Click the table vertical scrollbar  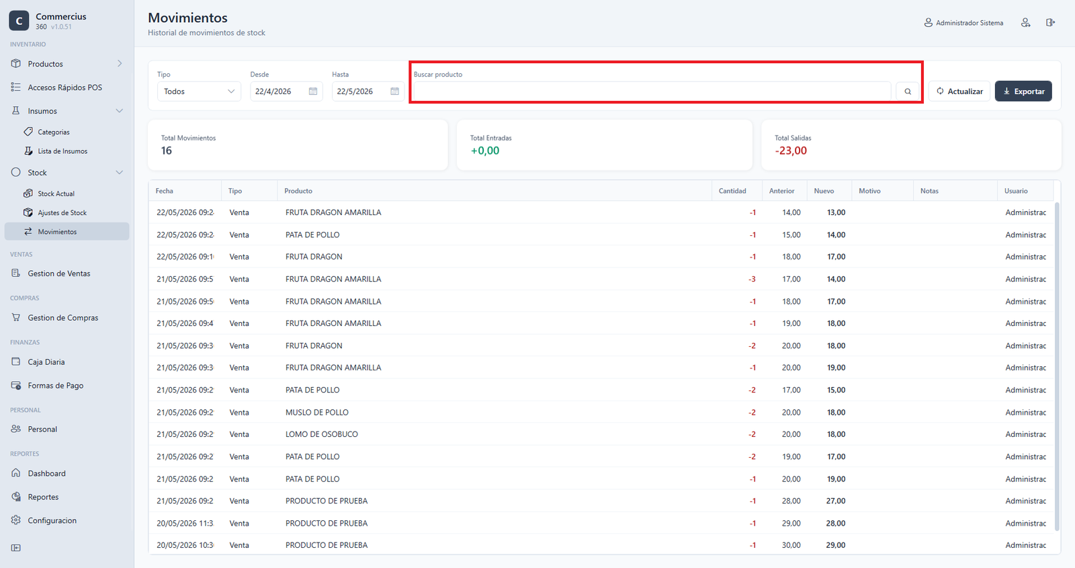1057,366
